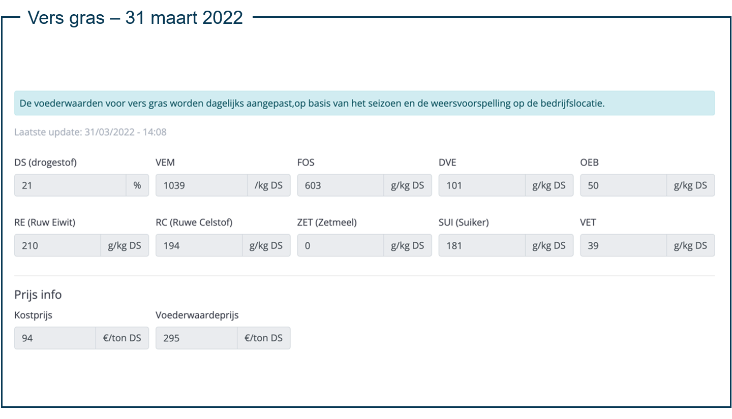
Task: Click the DVE value field
Action: (481, 185)
